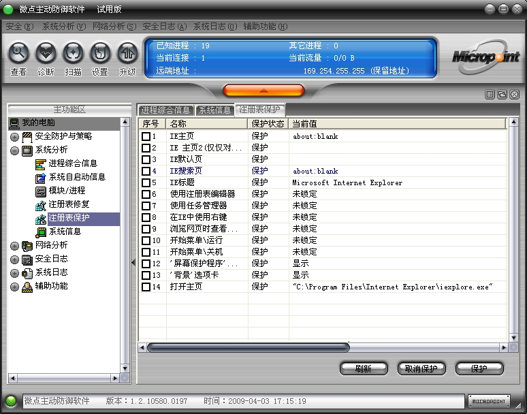Sort by the 保护状态 column header
The height and width of the screenshot is (414, 527).
(268, 124)
